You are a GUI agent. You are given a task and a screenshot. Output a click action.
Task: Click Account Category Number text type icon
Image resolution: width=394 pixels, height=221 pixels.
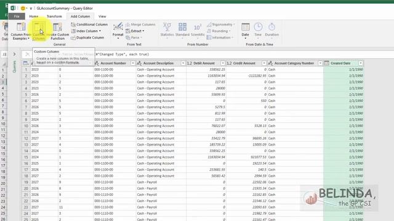click(x=270, y=63)
